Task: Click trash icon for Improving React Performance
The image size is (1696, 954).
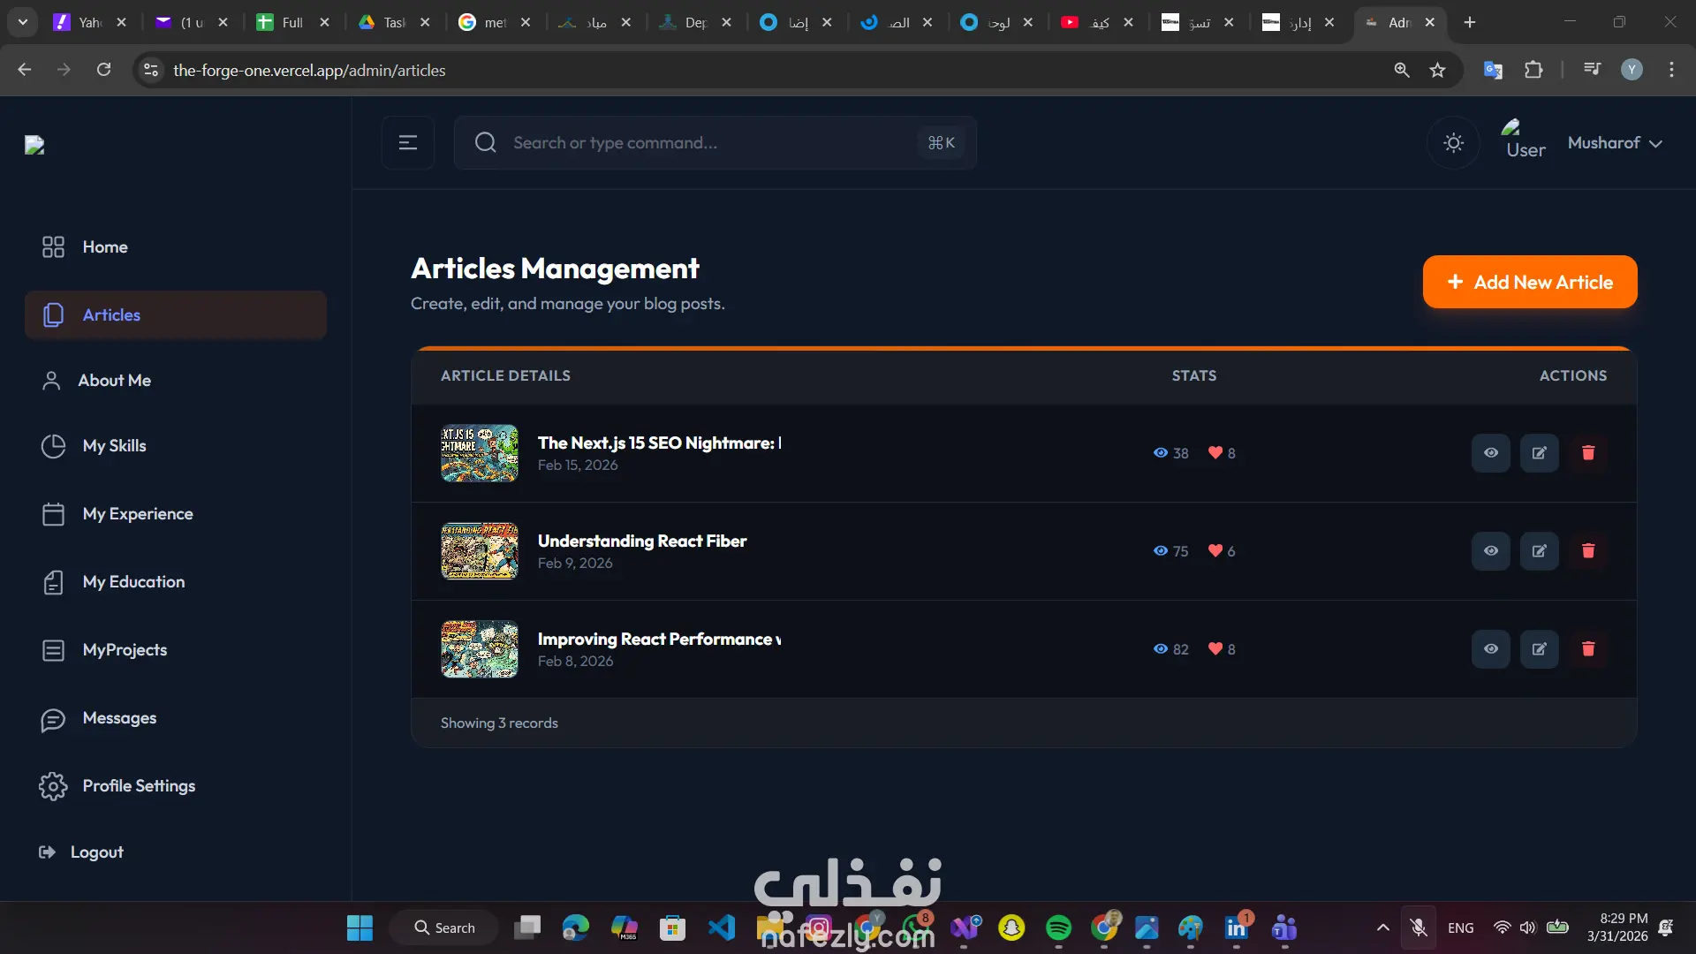Action: [x=1587, y=649]
